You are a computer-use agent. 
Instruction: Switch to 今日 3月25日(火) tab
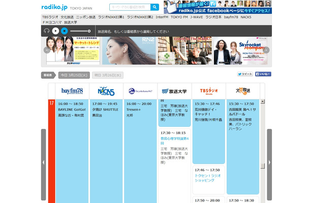(74, 75)
